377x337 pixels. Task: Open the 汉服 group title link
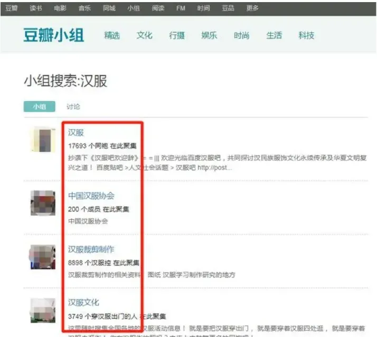(x=76, y=133)
